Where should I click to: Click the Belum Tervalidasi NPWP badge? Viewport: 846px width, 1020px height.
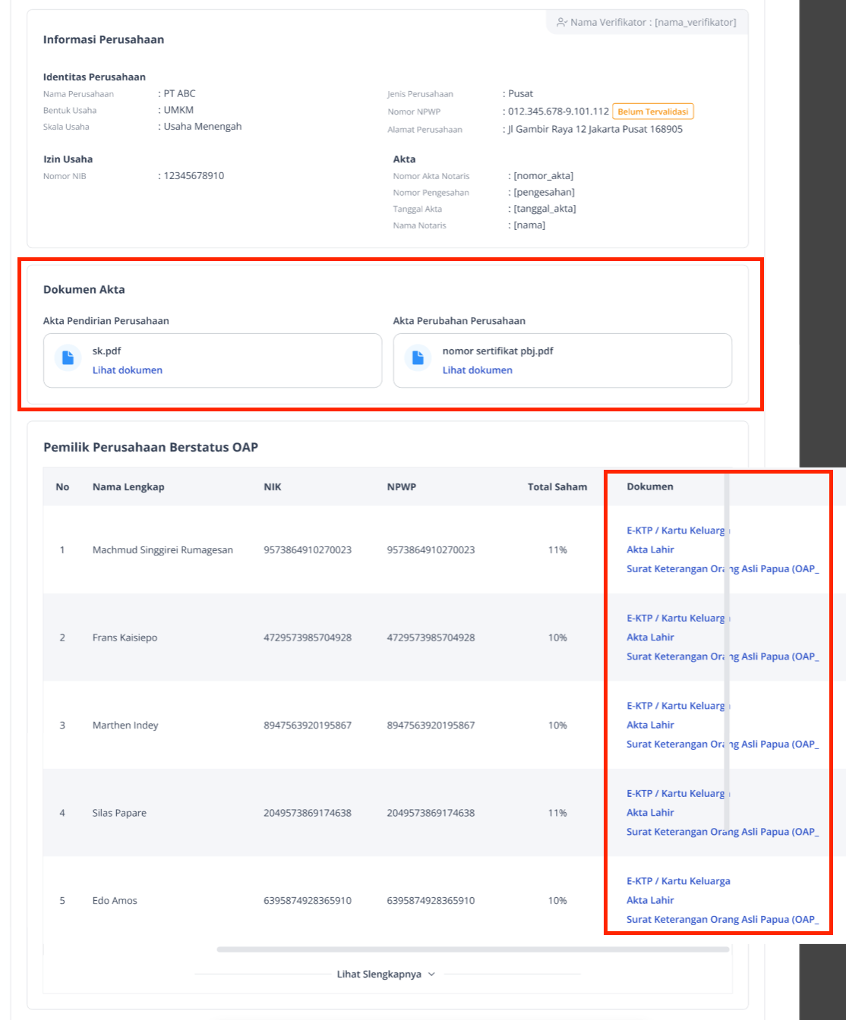click(653, 112)
